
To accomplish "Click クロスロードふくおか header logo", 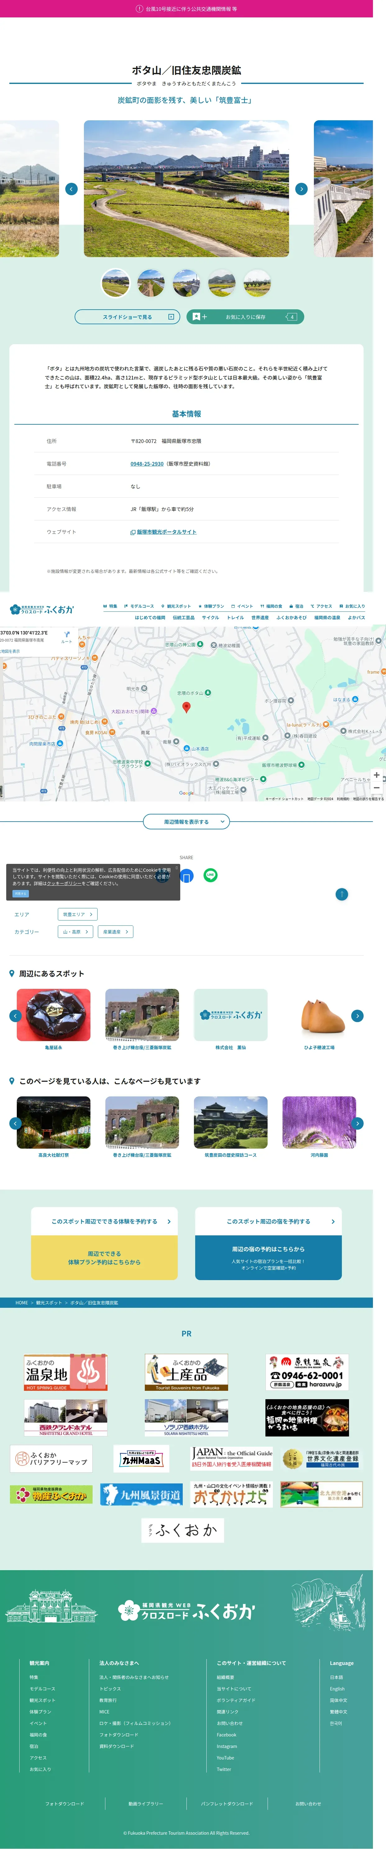I will 42,609.
